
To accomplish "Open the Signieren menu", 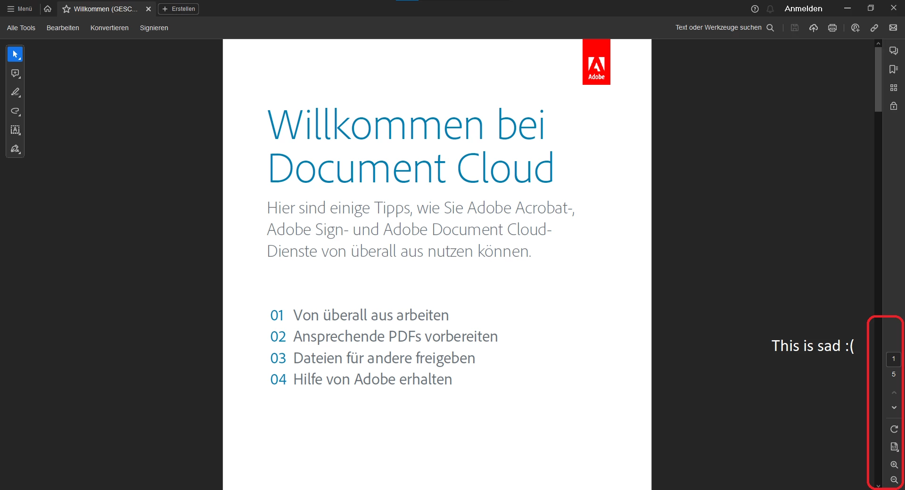I will pyautogui.click(x=154, y=28).
